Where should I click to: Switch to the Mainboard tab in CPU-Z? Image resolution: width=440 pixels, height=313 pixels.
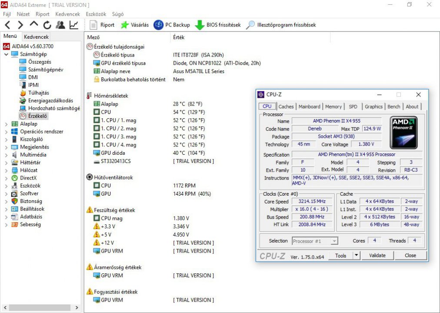tap(309, 107)
